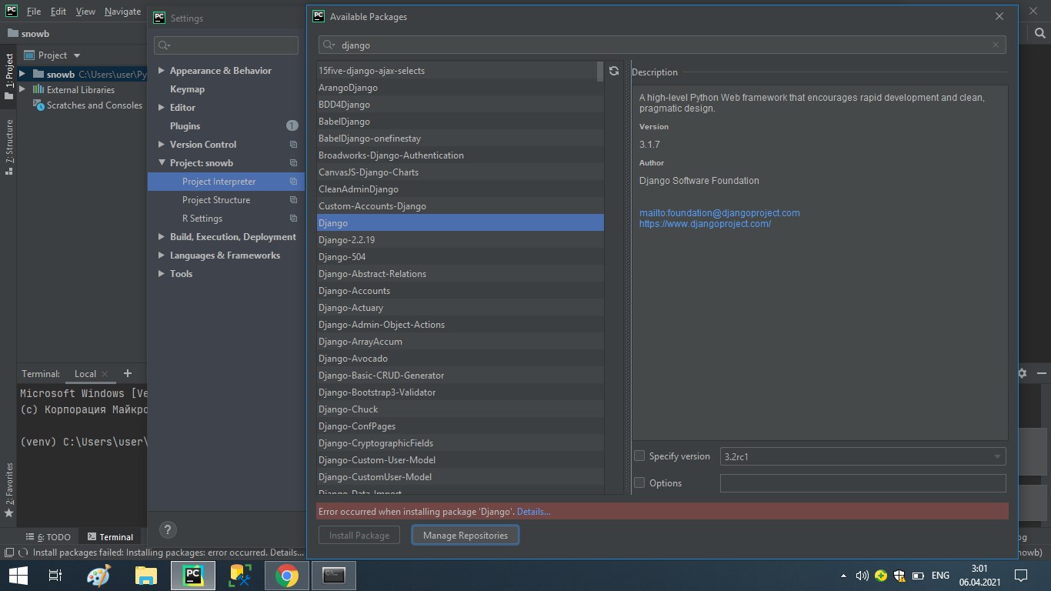Click the Manage Repositories button
The width and height of the screenshot is (1051, 591).
[465, 535]
